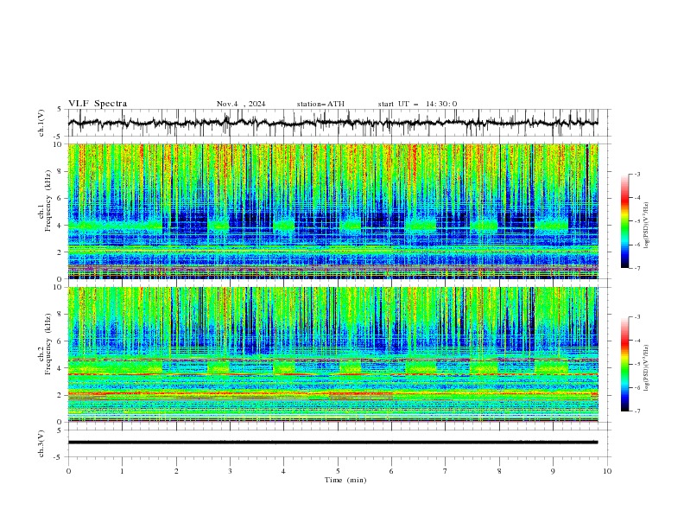Click time-axis tick label "10" at the right end
Image resolution: width=684 pixels, height=529 pixels.
point(607,471)
